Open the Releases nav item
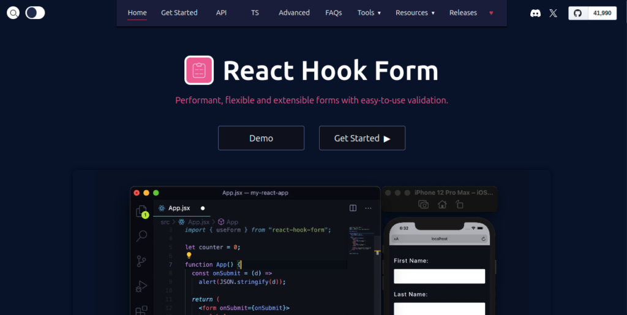Image resolution: width=627 pixels, height=315 pixels. tap(463, 13)
